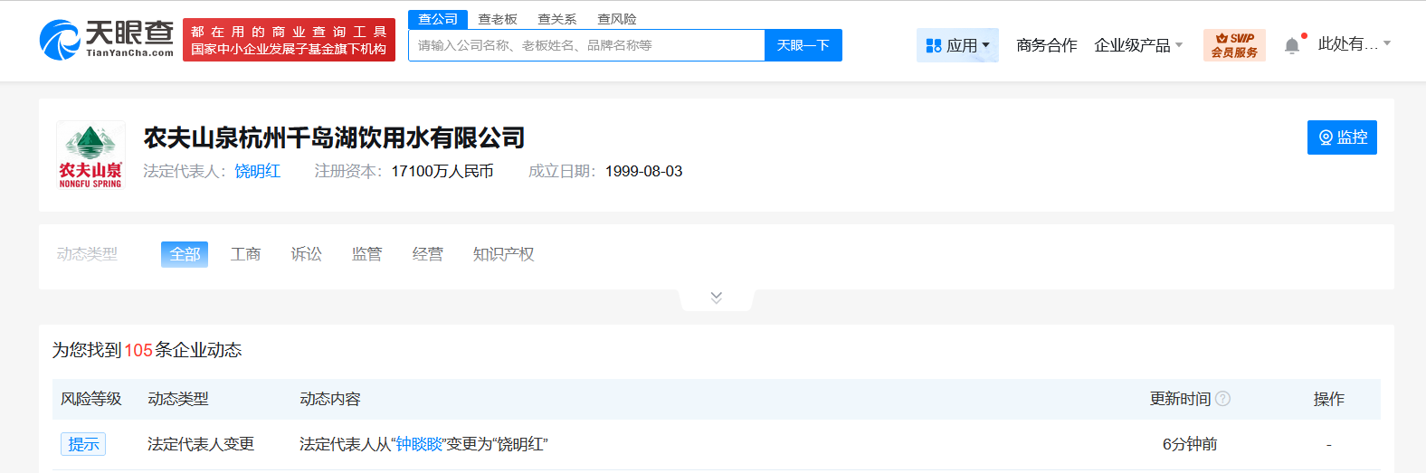Click the 监控 monitor button
Image resolution: width=1426 pixels, height=473 pixels.
click(1342, 137)
